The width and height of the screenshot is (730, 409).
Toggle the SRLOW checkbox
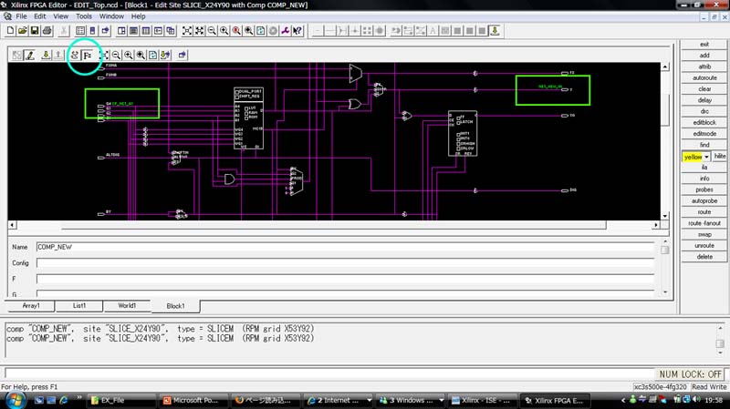click(x=459, y=148)
